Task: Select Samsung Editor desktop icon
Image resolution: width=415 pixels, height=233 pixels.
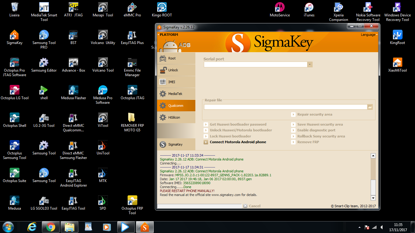Action: [x=44, y=65]
